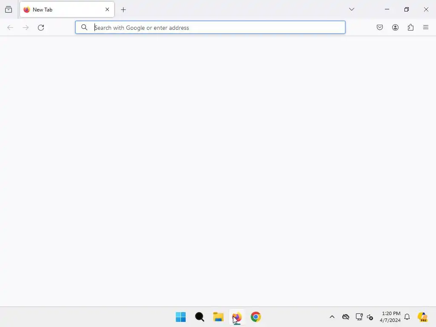Select the New Tab tab
This screenshot has height=327, width=436.
(67, 9)
